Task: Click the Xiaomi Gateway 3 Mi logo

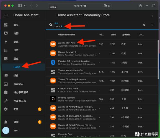Action: 53,53
